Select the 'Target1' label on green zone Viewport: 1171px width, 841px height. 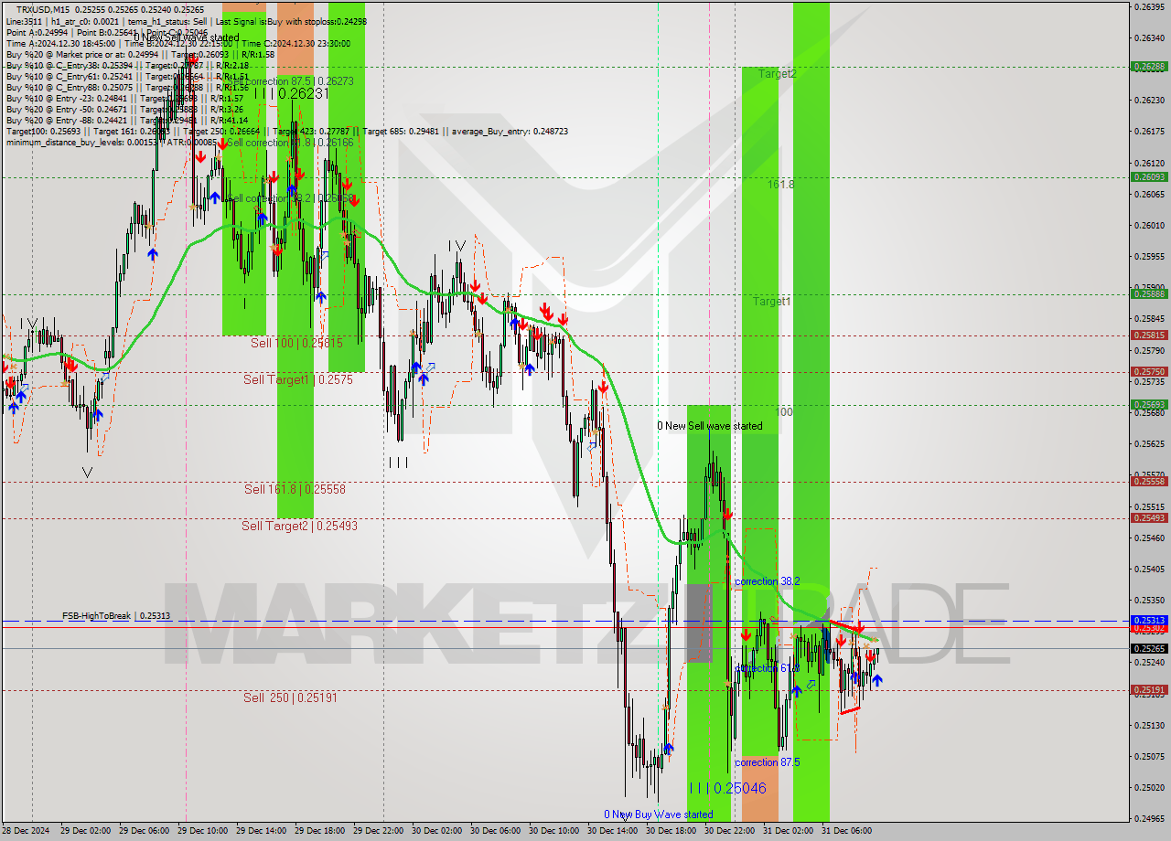pos(772,301)
